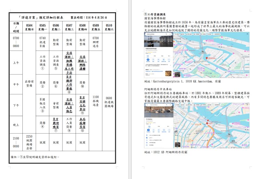Click 勤前整備 under the 0506 column
Viewport: 260px width, 179px height.
click(56, 42)
